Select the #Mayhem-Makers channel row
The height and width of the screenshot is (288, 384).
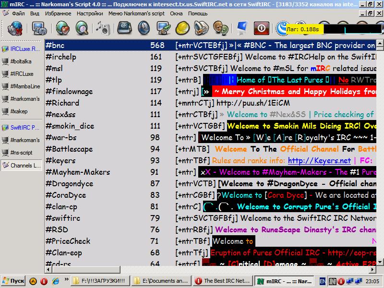click(x=210, y=172)
